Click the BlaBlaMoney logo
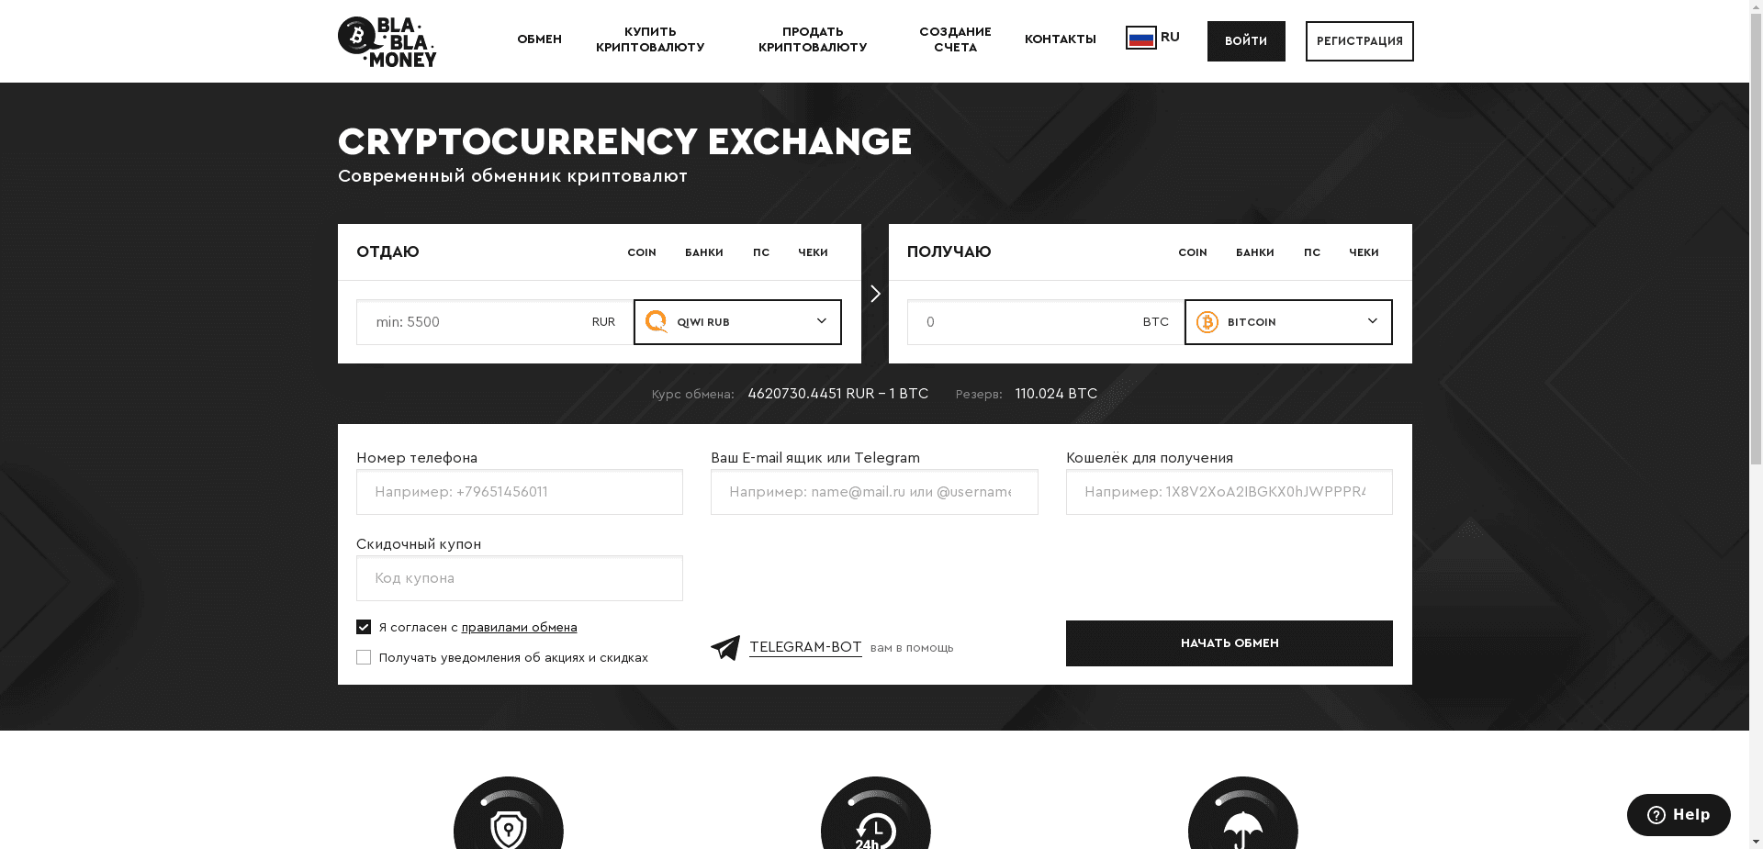Image resolution: width=1763 pixels, height=849 pixels. click(x=387, y=41)
